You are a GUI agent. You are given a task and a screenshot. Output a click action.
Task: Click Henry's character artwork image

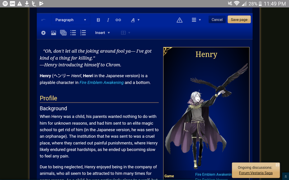click(x=206, y=117)
